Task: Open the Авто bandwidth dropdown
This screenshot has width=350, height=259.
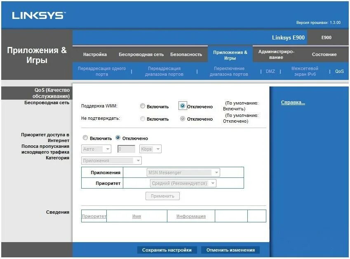Action: tap(96, 149)
